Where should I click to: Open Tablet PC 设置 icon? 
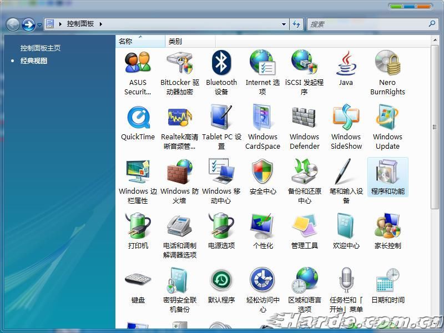pos(221,128)
